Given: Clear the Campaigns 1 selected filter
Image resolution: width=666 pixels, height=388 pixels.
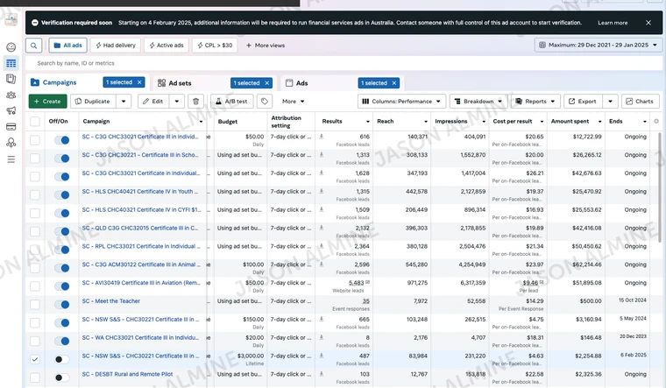Looking at the screenshot, I should point(139,82).
